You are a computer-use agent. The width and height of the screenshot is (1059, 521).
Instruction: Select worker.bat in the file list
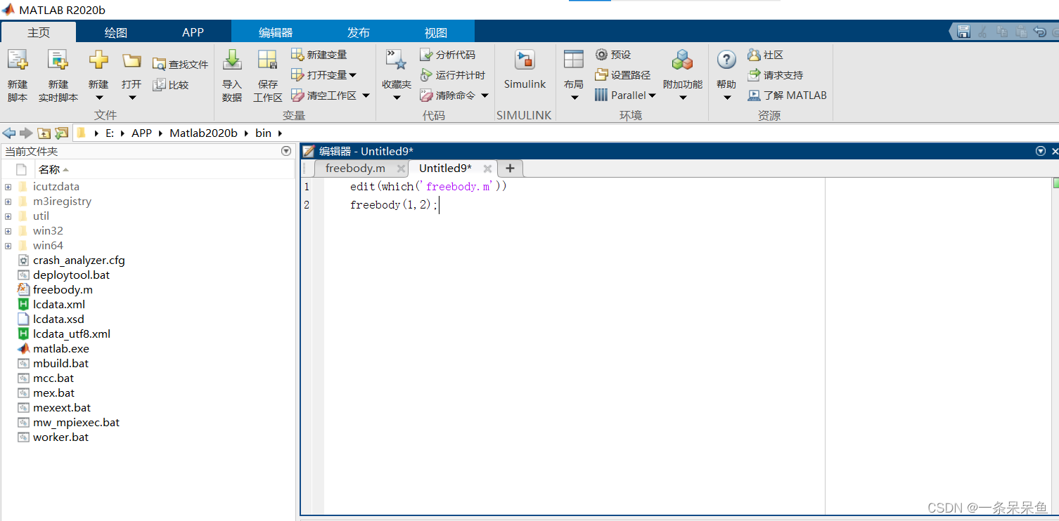pyautogui.click(x=60, y=437)
